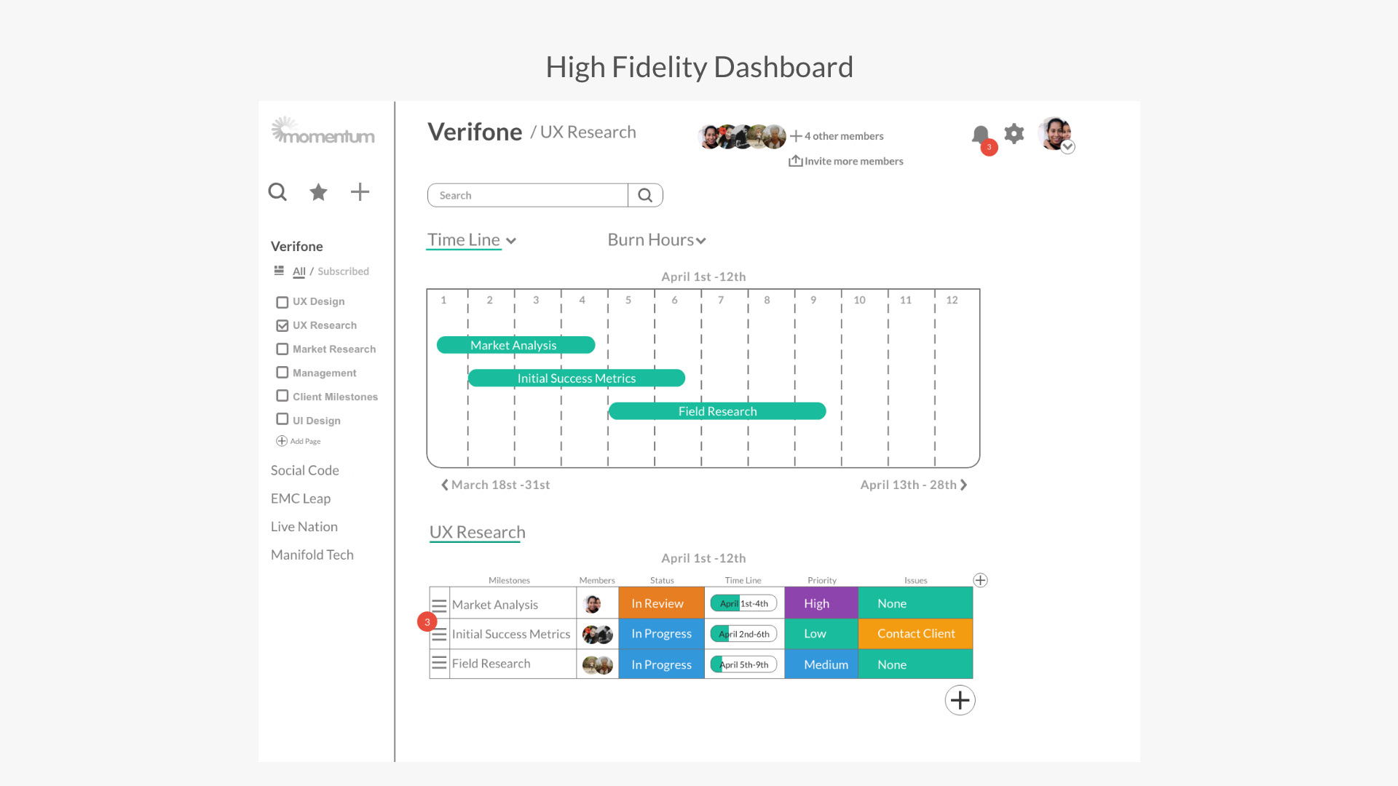The image size is (1398, 786).
Task: Open High priority cell
Action: click(821, 603)
